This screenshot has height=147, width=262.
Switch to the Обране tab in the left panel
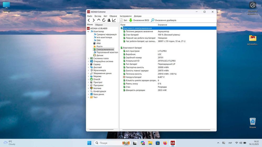99,25
